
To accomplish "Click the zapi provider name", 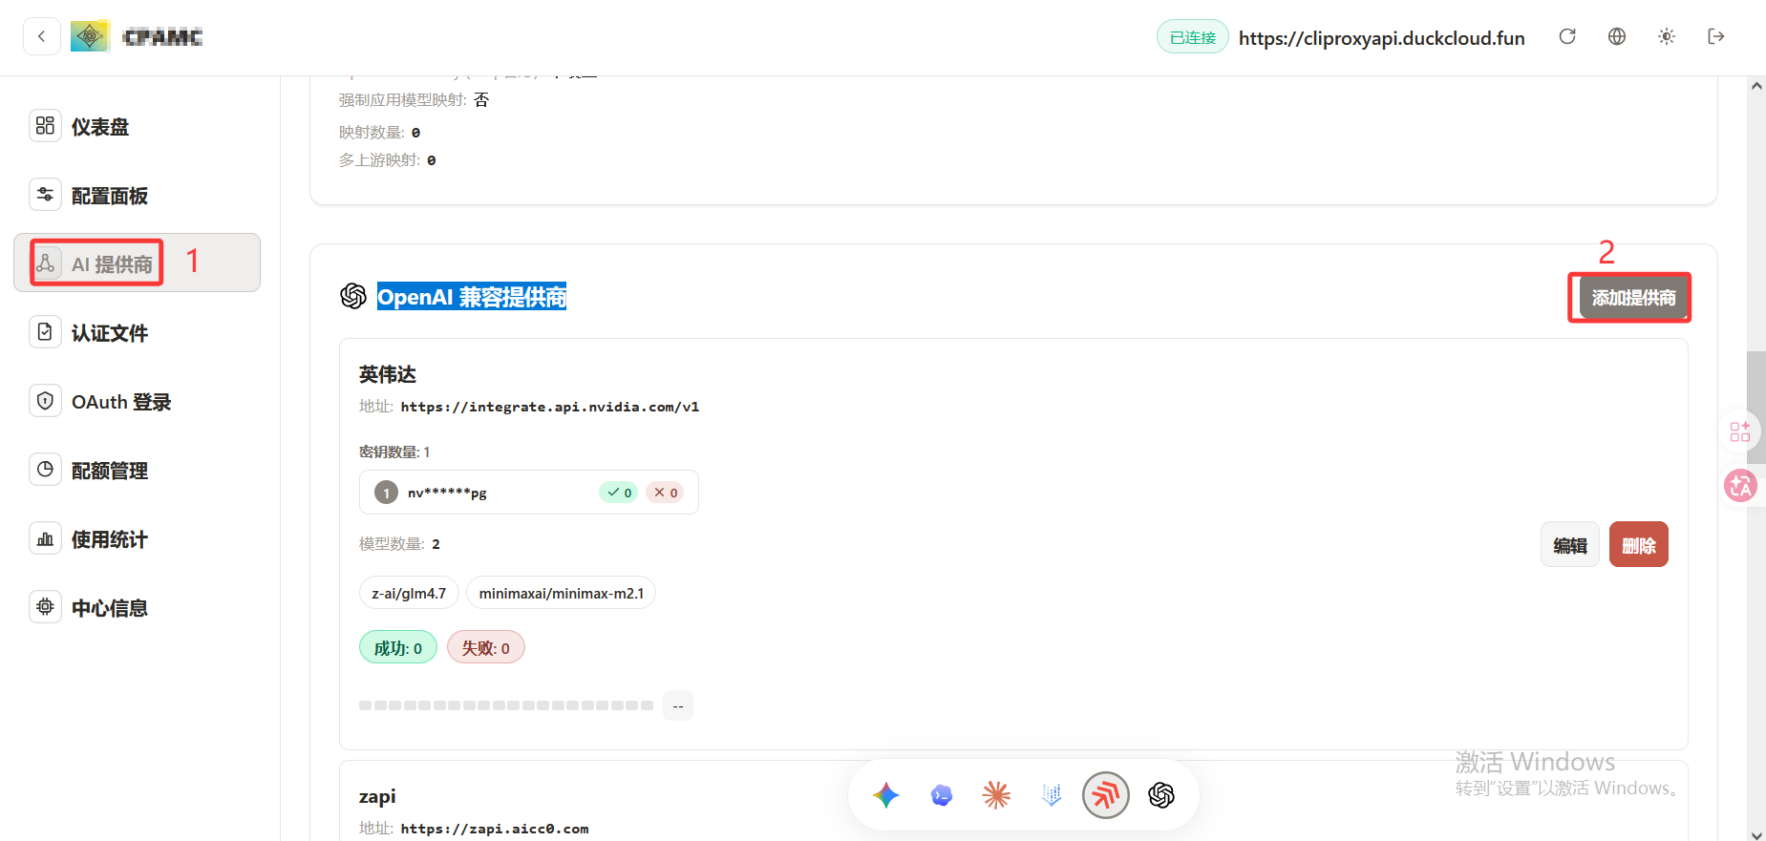I will click(x=377, y=796).
